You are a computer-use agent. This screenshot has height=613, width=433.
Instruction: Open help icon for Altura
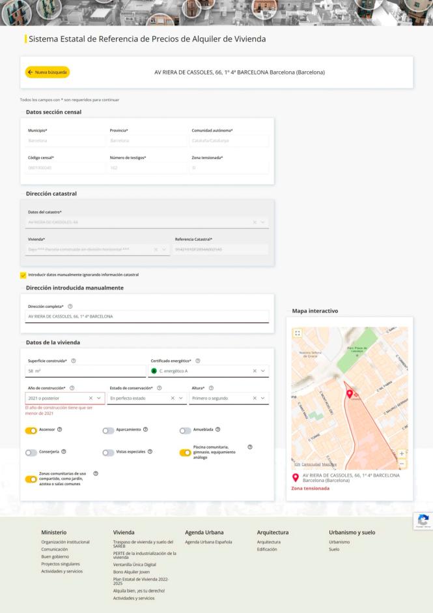tap(211, 388)
